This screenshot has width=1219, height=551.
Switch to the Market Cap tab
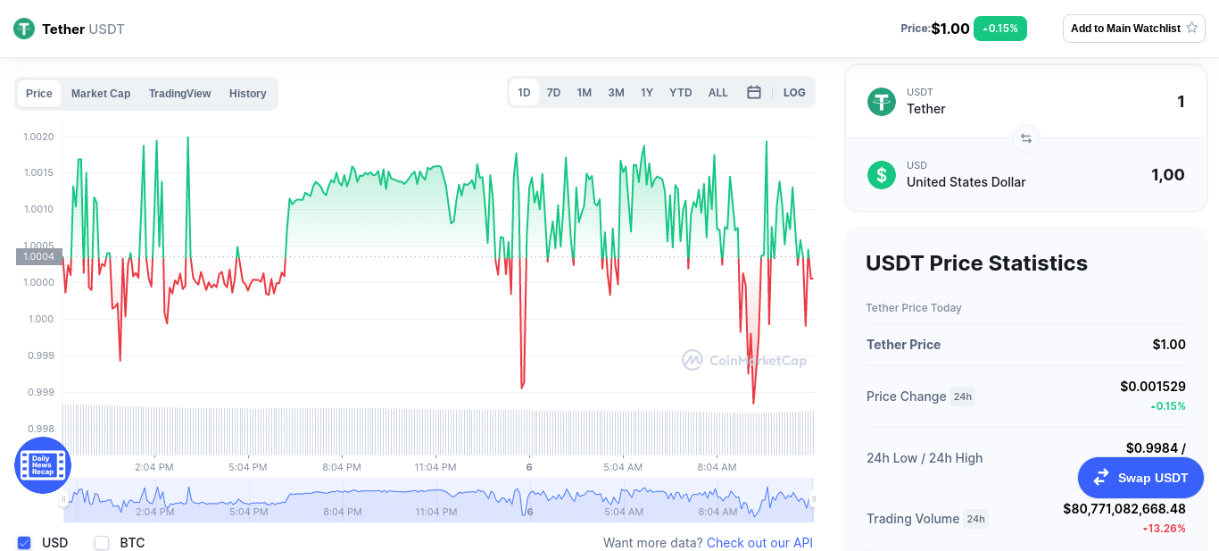pyautogui.click(x=101, y=94)
